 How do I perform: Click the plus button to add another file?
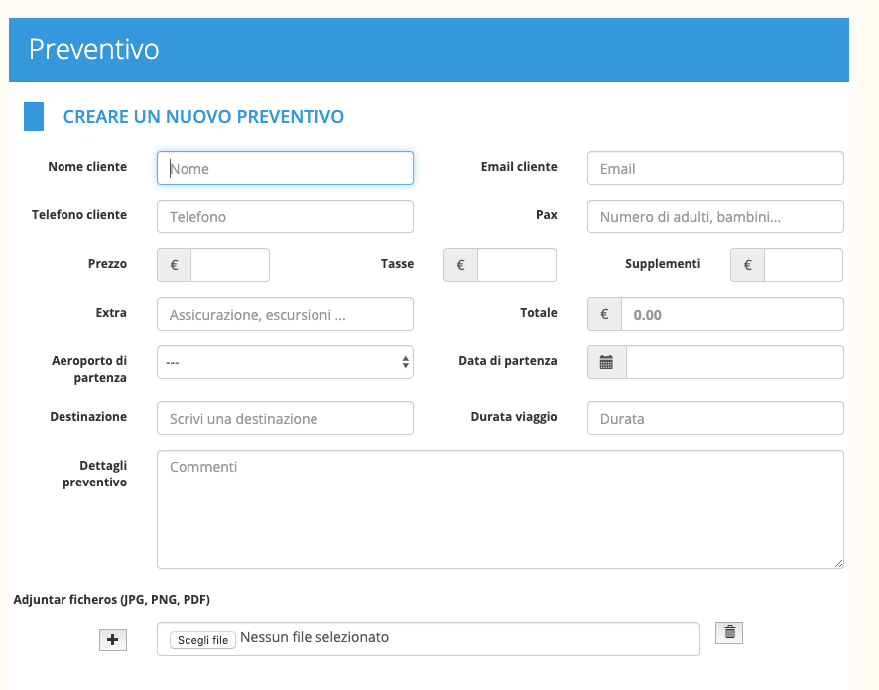point(113,640)
